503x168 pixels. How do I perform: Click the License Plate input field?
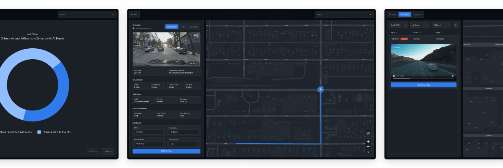pos(149,144)
